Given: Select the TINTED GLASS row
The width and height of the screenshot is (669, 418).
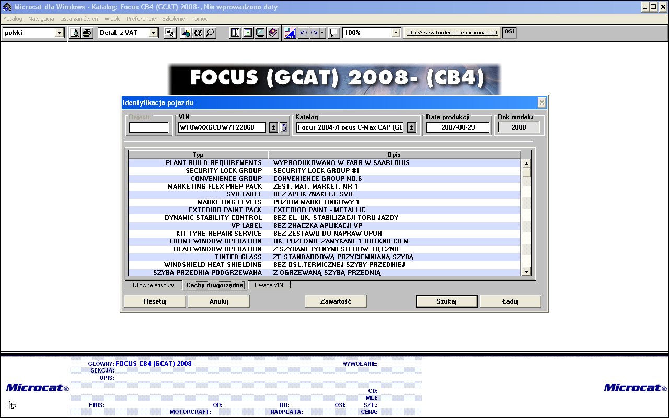Looking at the screenshot, I should (x=325, y=257).
